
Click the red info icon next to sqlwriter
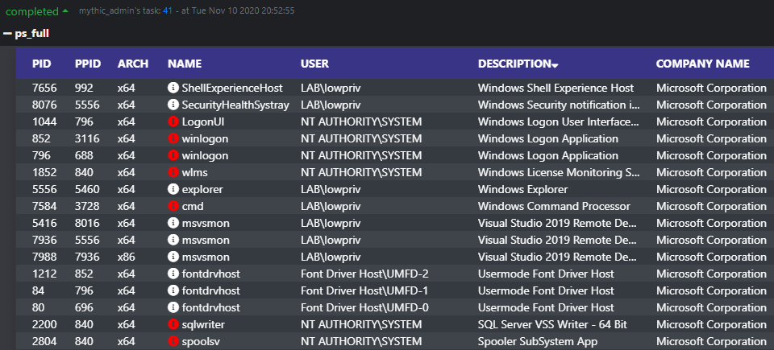(173, 324)
